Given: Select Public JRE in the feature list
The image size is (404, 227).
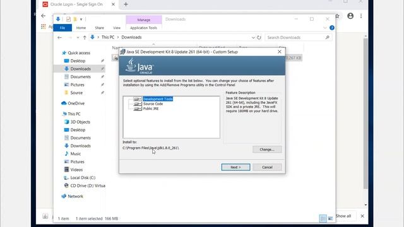Looking at the screenshot, I should [x=151, y=108].
